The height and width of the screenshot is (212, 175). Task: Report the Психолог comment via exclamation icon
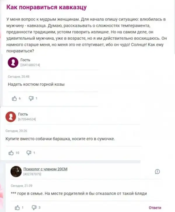click(x=157, y=172)
